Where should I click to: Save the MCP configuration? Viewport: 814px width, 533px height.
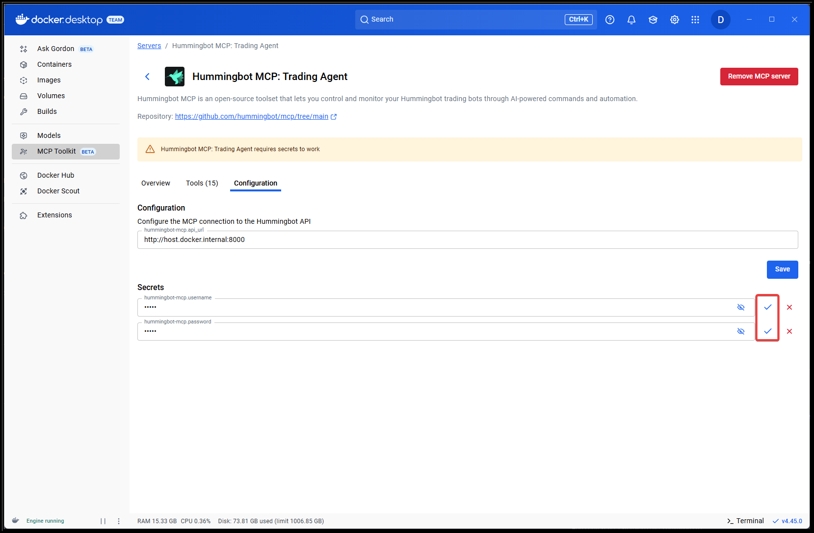click(x=782, y=269)
